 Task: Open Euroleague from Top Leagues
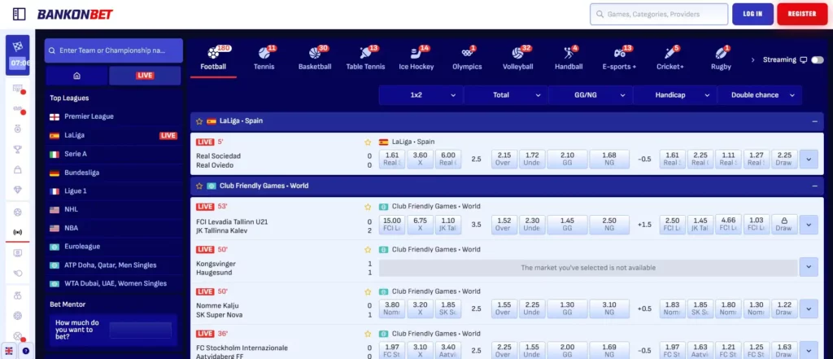(x=114, y=247)
